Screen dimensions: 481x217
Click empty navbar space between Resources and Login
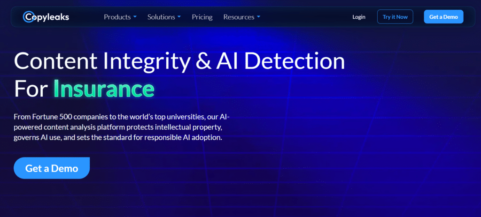305,17
